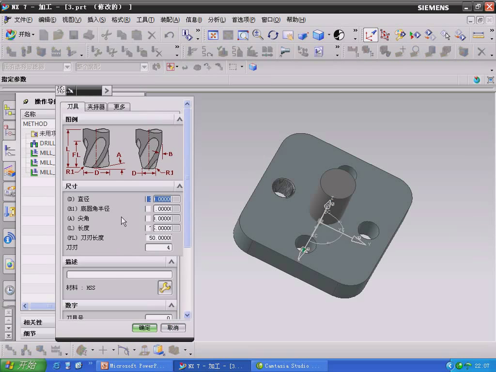Open the 插入(S) menu
Viewport: 496px width, 372px height.
[96, 20]
